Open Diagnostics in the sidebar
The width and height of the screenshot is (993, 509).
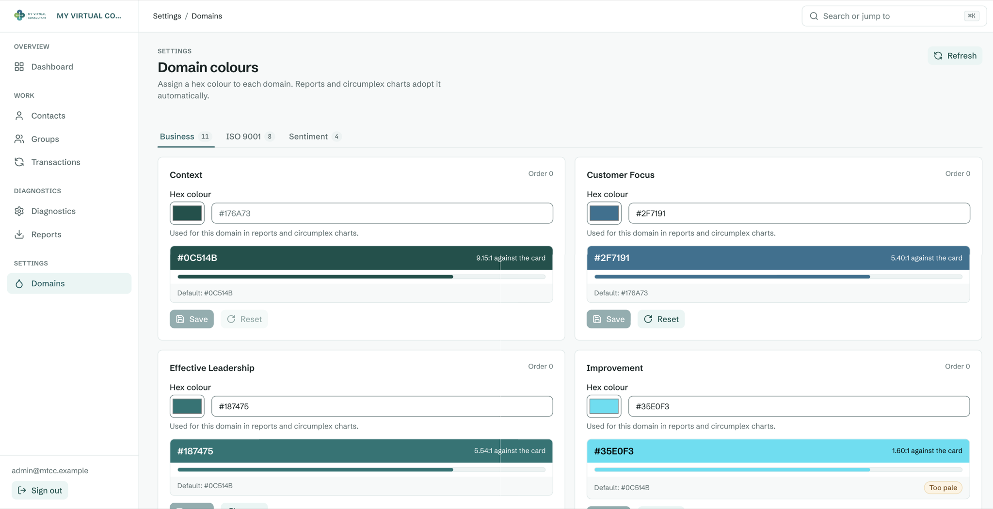tap(69, 211)
